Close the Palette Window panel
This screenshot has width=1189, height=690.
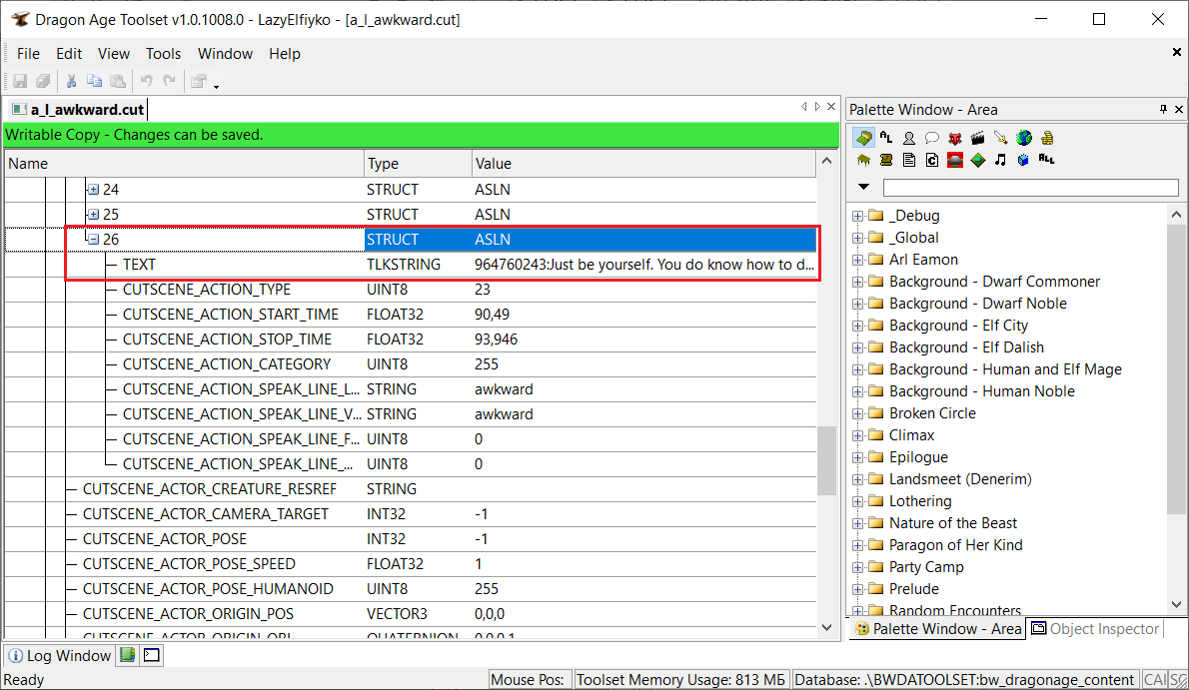tap(1179, 110)
